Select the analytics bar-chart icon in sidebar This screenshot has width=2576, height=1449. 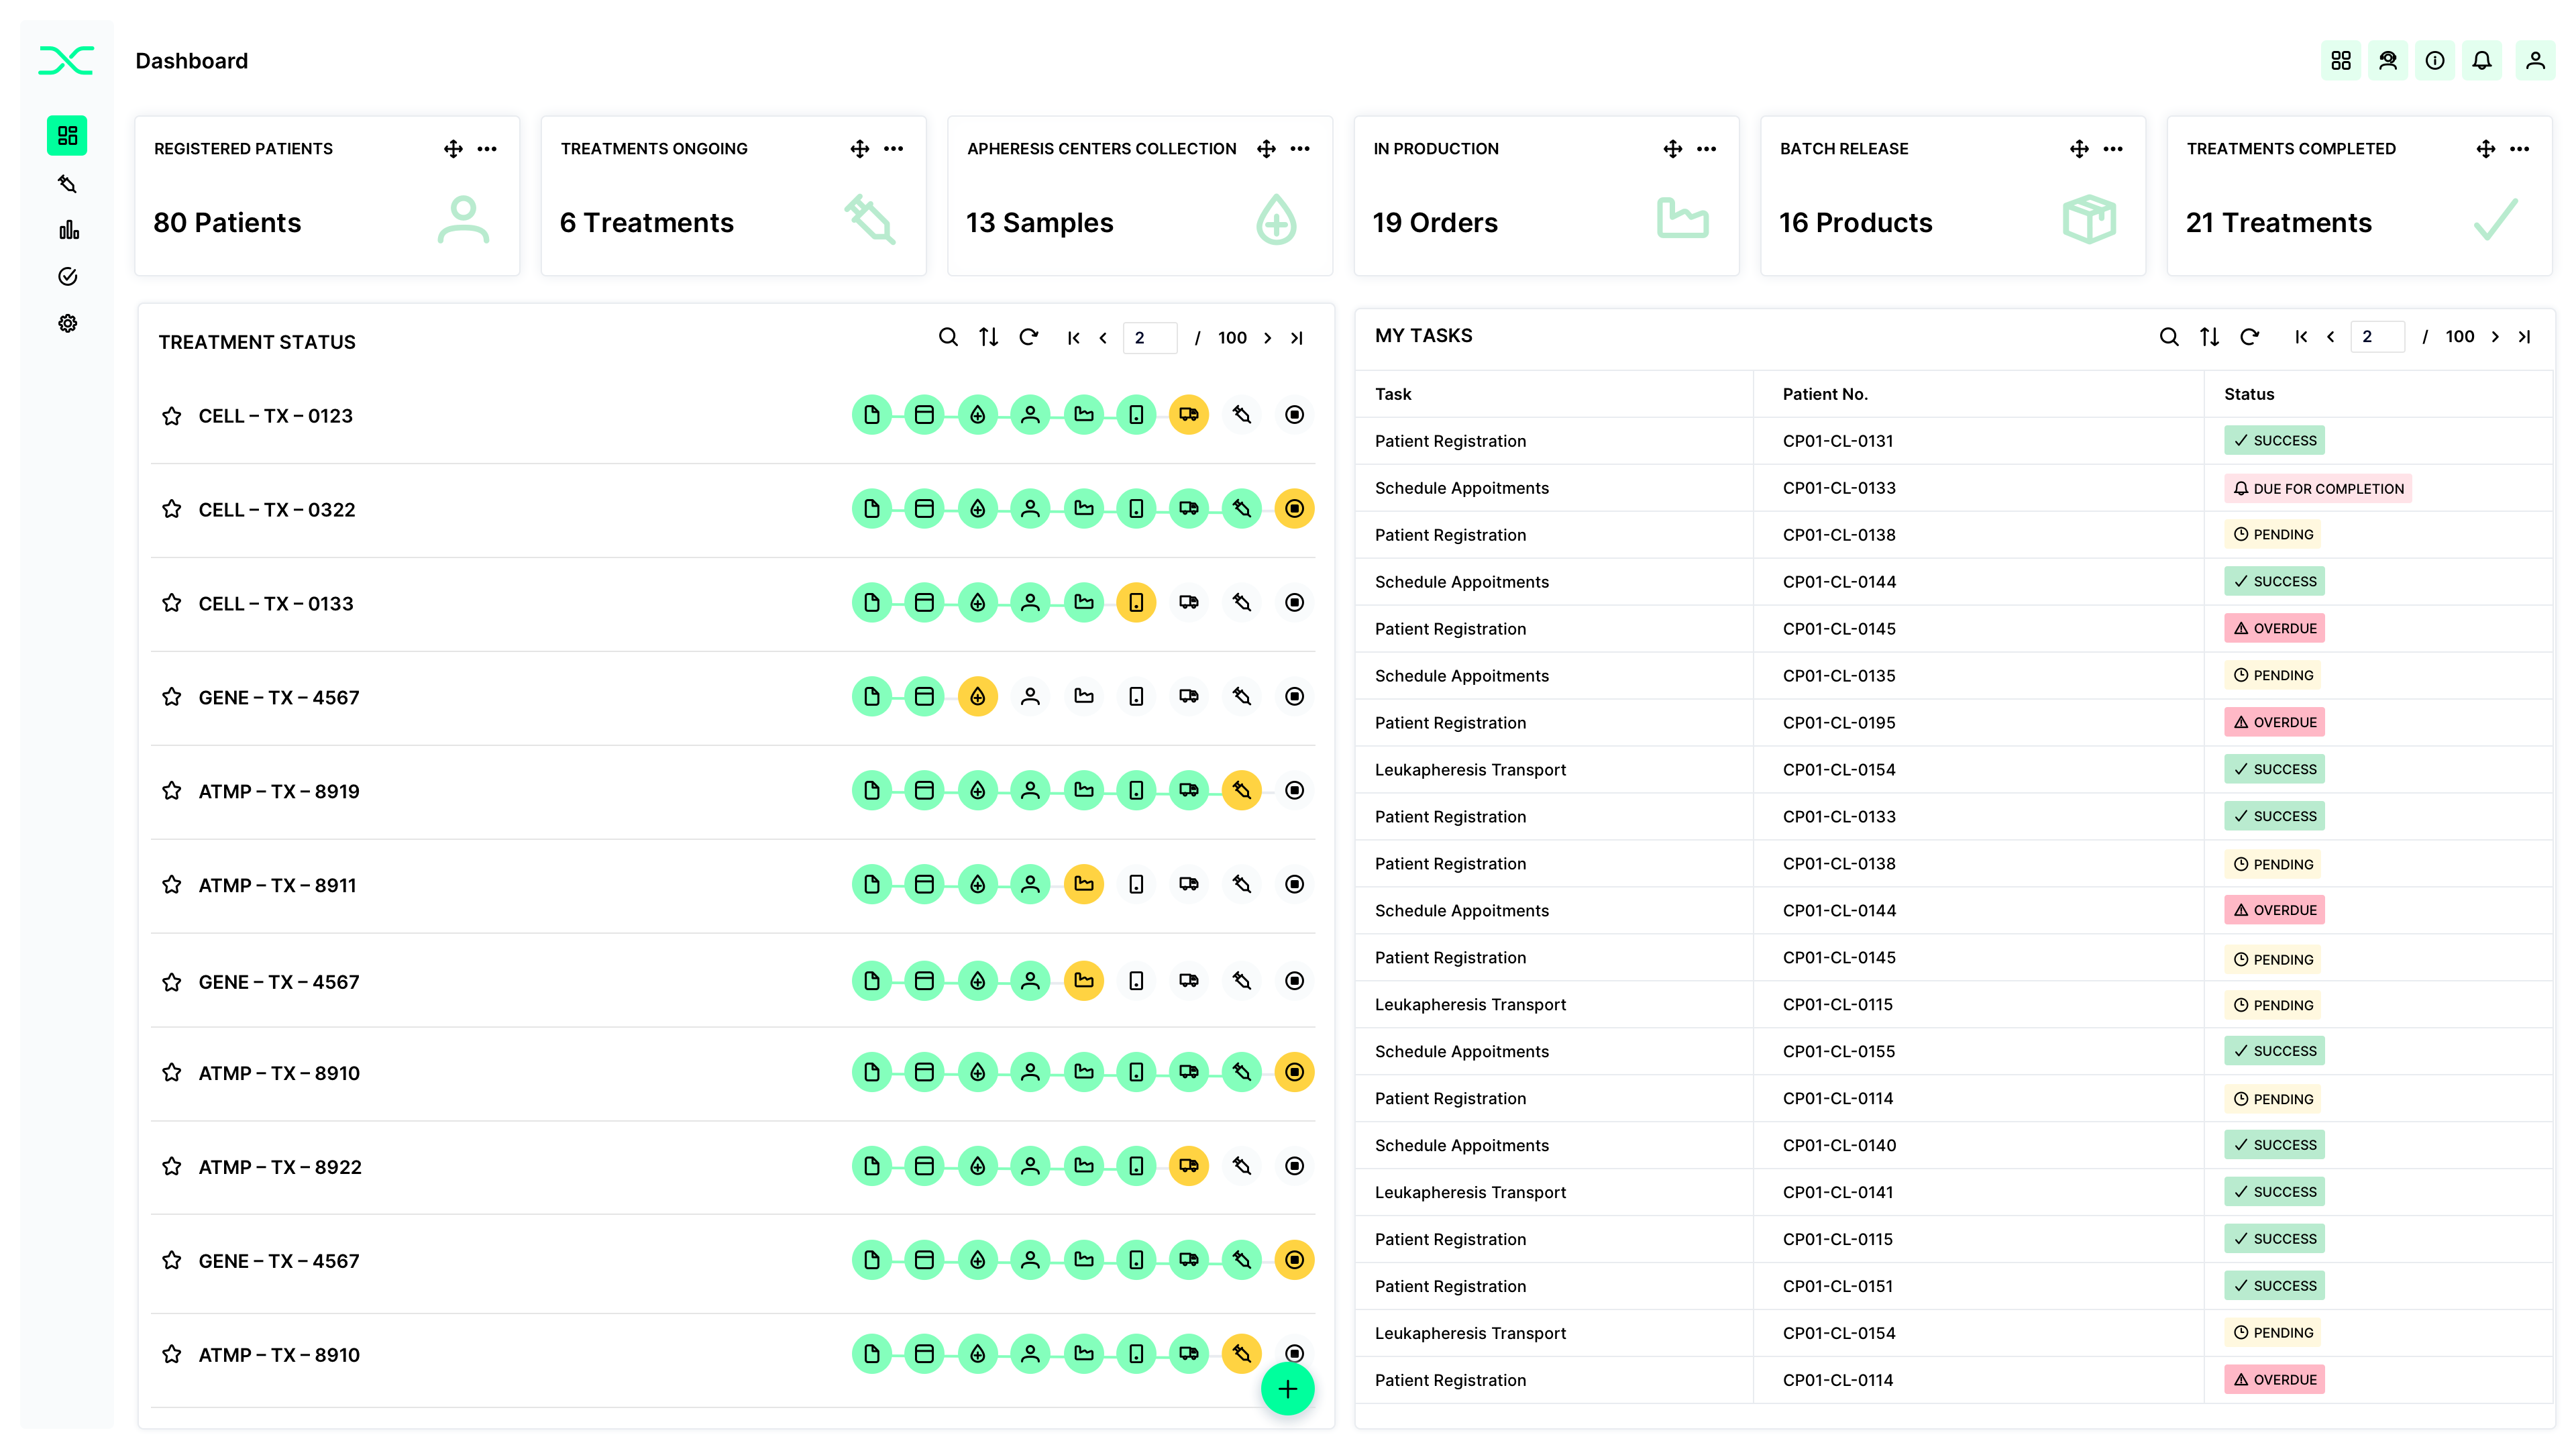[67, 230]
